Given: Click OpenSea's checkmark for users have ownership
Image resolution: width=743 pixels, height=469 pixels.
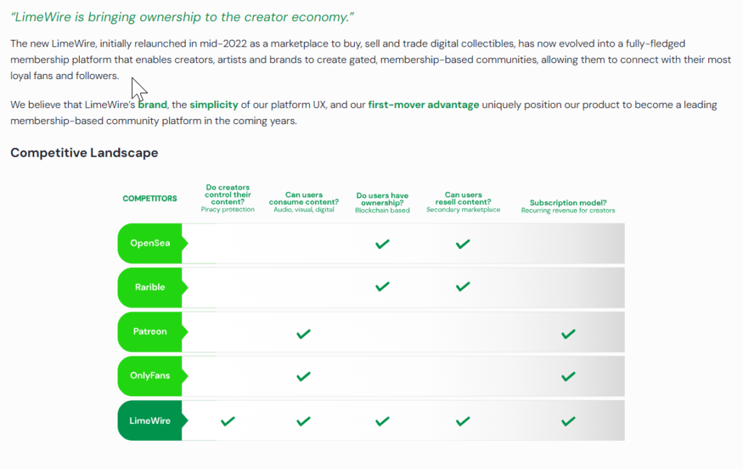Looking at the screenshot, I should coord(382,244).
